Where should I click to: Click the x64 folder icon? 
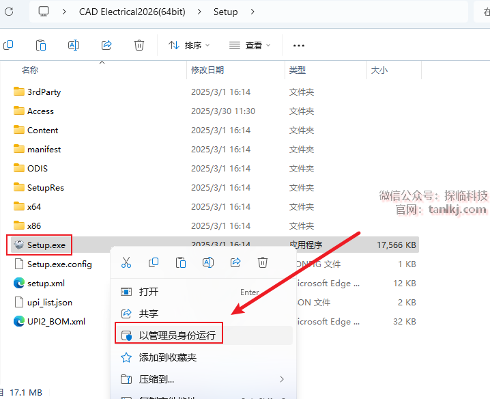click(x=18, y=206)
